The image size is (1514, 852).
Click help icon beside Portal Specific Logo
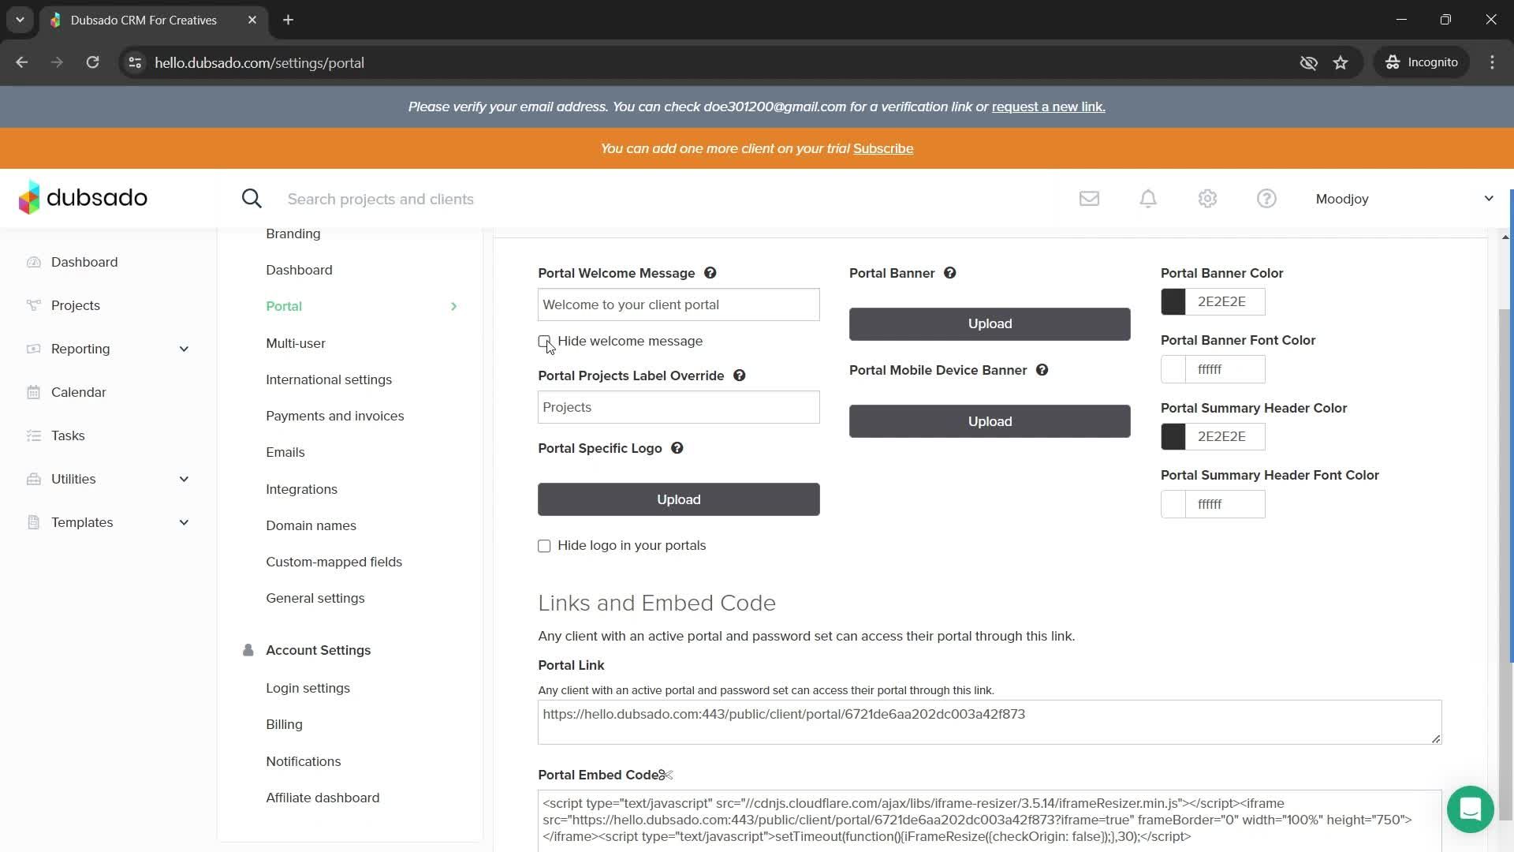[677, 448]
